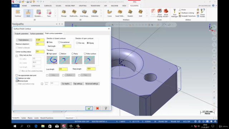The width and height of the screenshot is (229, 129).
Task: Open the dialog help question mark
Action: (x=106, y=108)
